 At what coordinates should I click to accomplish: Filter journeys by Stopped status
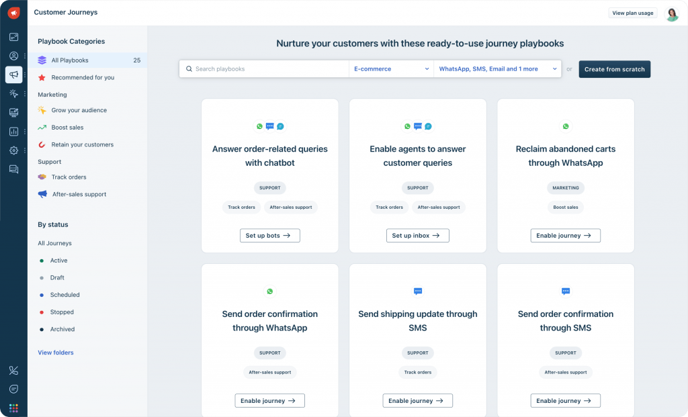(62, 312)
